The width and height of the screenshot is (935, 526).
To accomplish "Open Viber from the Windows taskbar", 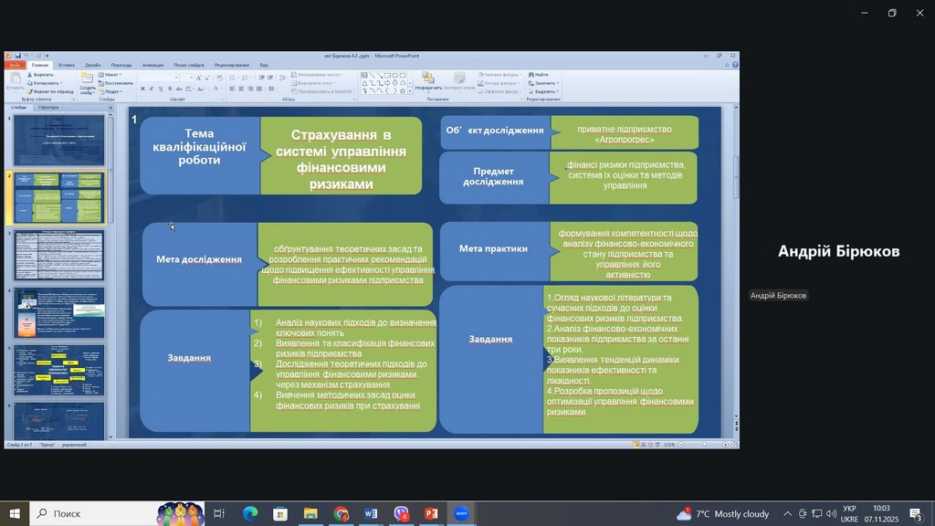I will click(402, 514).
